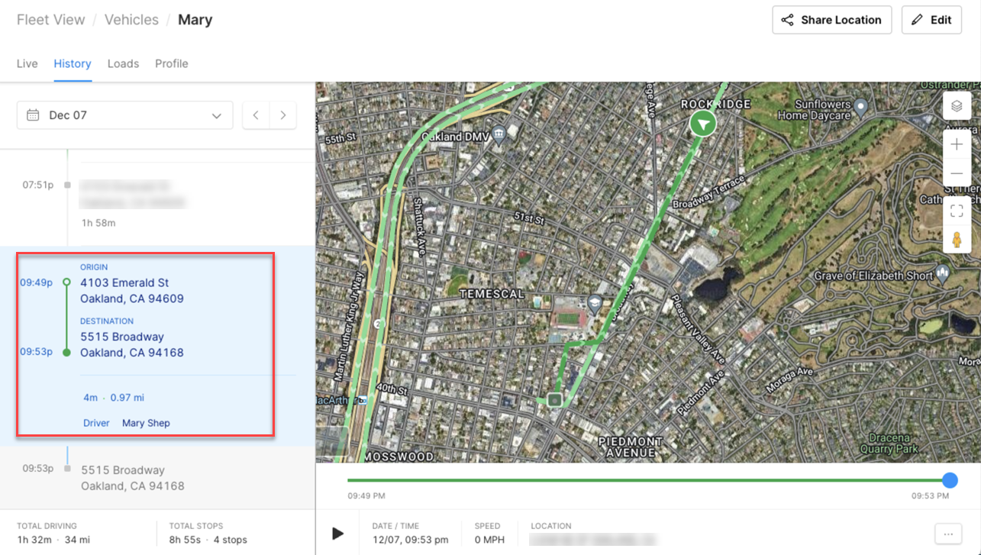The width and height of the screenshot is (981, 555).
Task: Open the more options ellipsis menu
Action: click(x=950, y=533)
